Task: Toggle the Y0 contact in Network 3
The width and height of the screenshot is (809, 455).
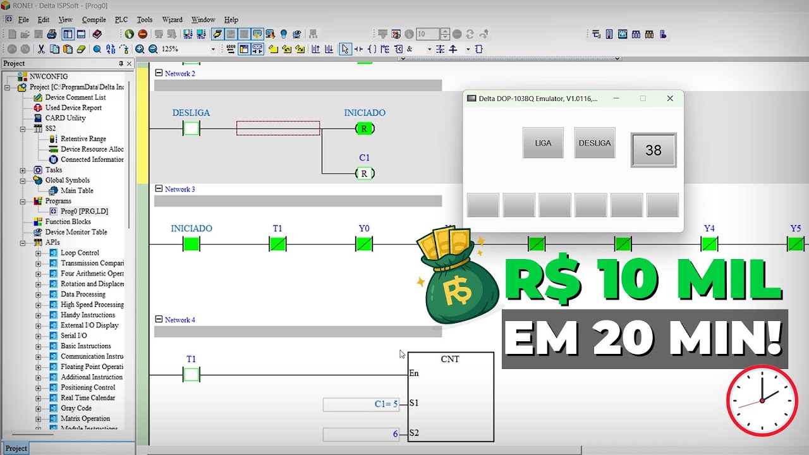Action: pos(363,244)
